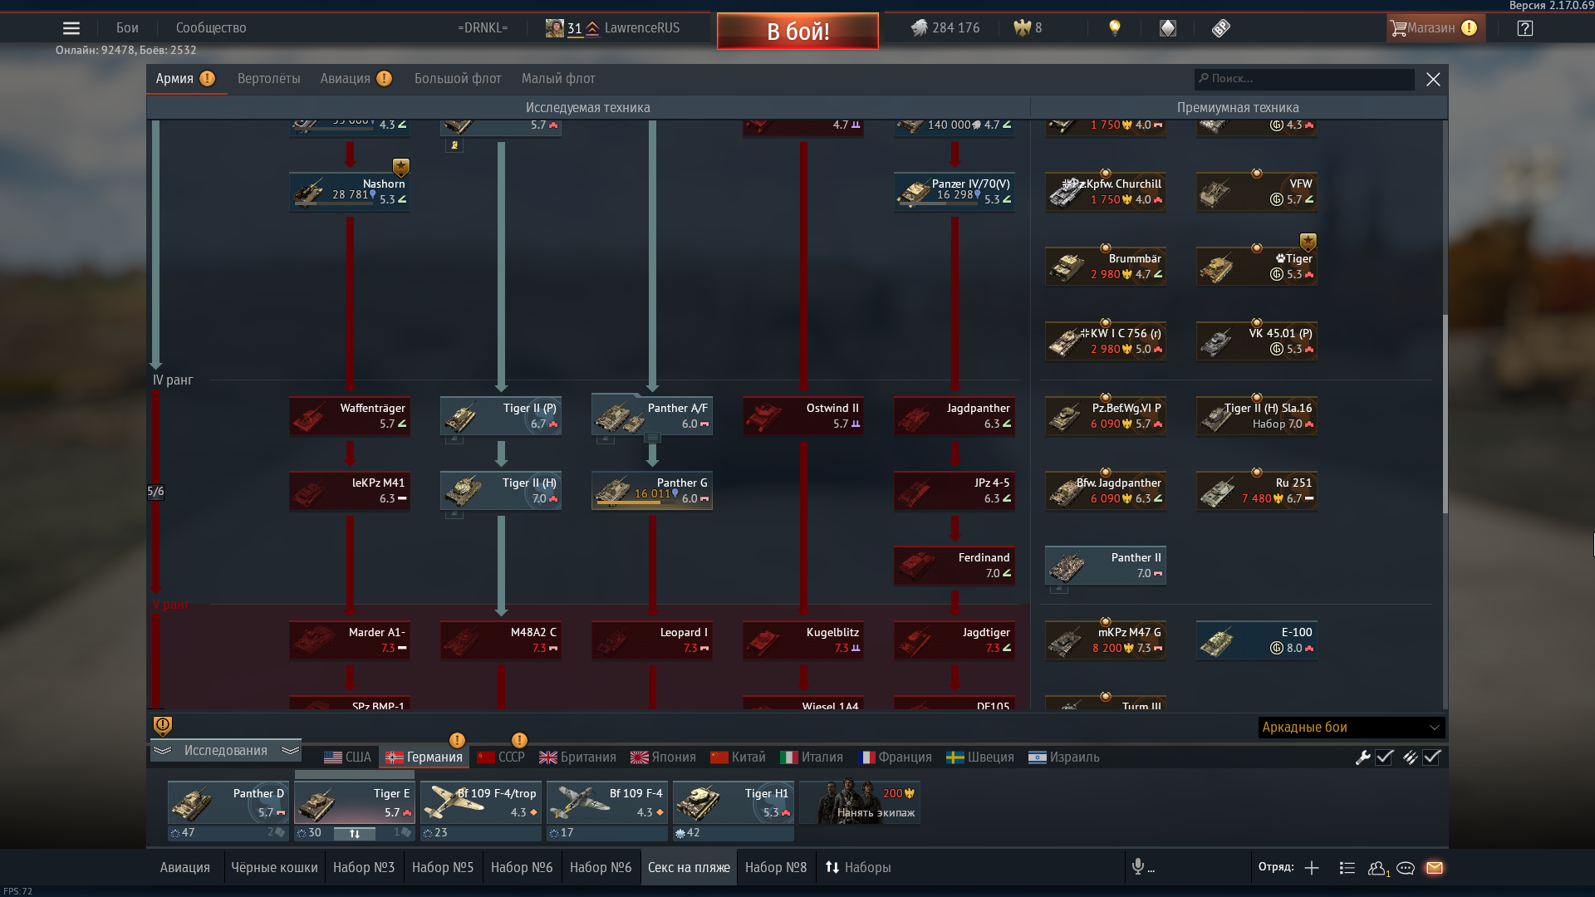Close the research tree with X
The image size is (1595, 897).
click(x=1433, y=79)
